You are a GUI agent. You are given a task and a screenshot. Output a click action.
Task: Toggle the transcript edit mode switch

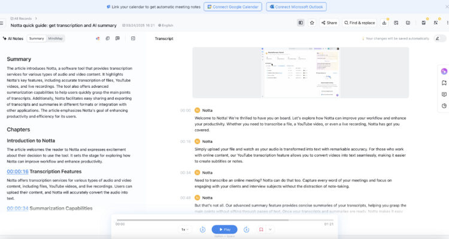coord(440,38)
